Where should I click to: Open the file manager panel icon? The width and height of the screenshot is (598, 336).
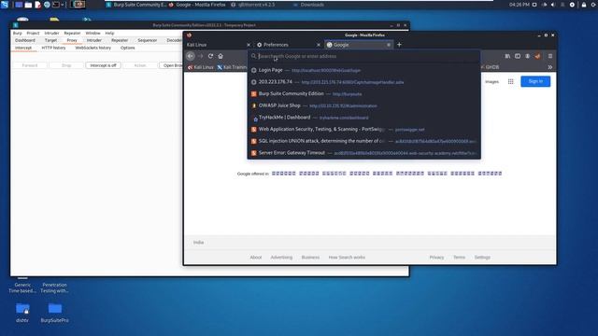pos(28,5)
